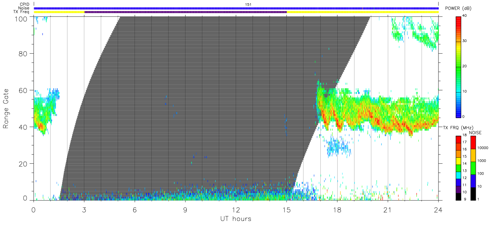
Task: Click the UT hours axis title
Action: coord(236,219)
